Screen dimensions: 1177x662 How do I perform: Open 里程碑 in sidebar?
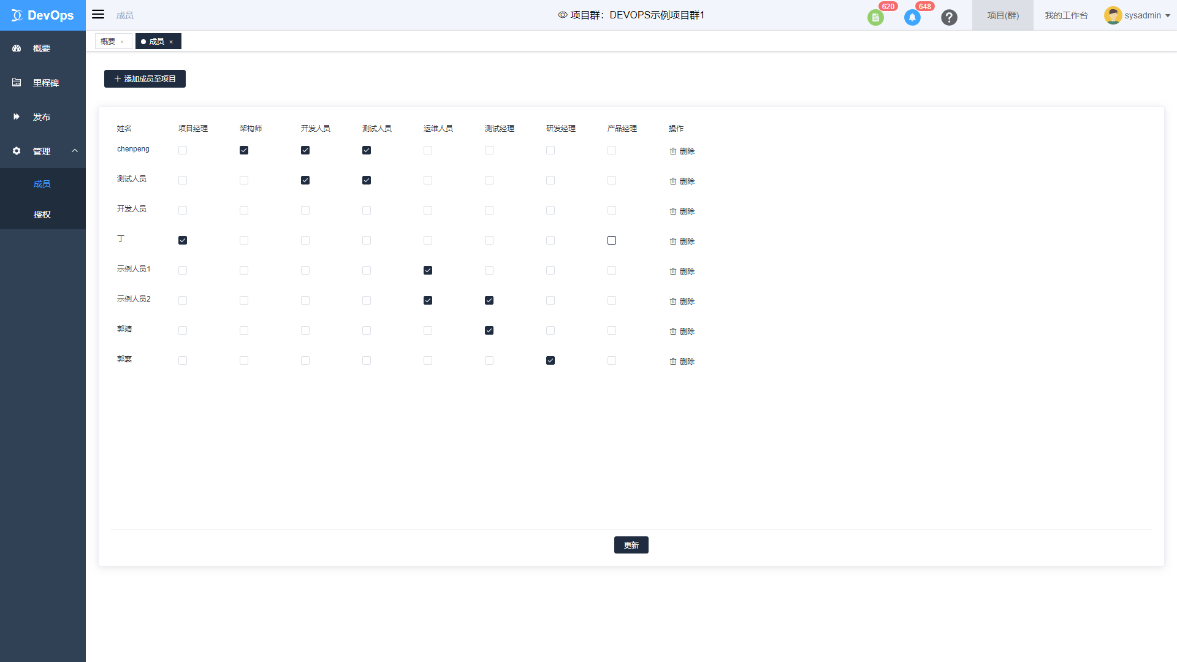tap(43, 83)
